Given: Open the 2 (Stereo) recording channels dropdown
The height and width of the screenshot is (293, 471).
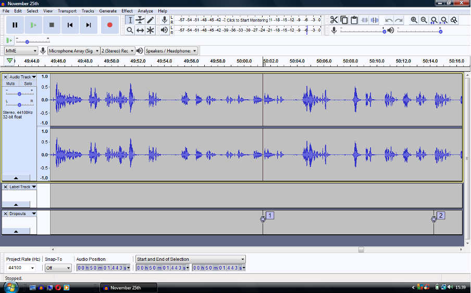Looking at the screenshot, I should (118, 50).
